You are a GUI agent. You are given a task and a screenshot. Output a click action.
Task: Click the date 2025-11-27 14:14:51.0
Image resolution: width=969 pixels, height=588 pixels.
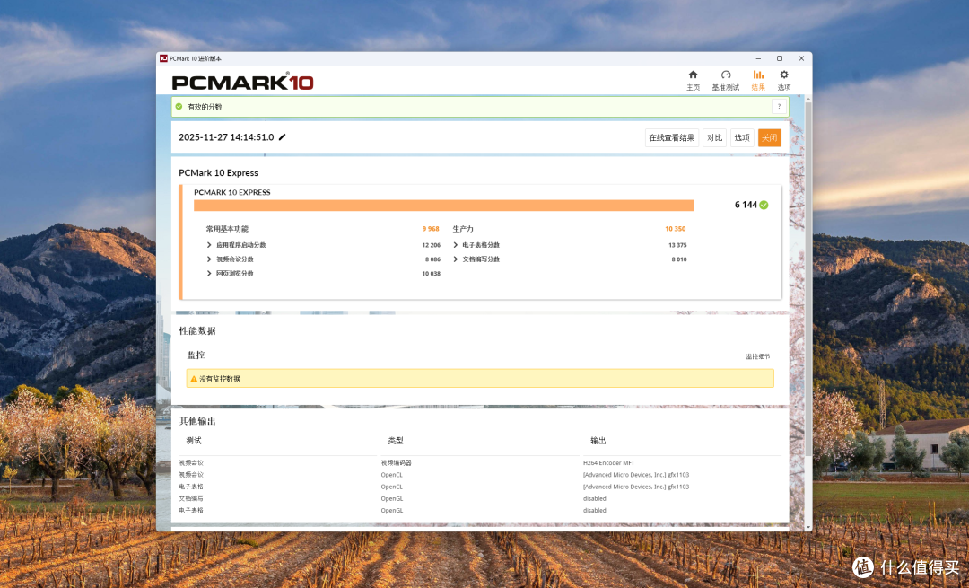(x=226, y=137)
